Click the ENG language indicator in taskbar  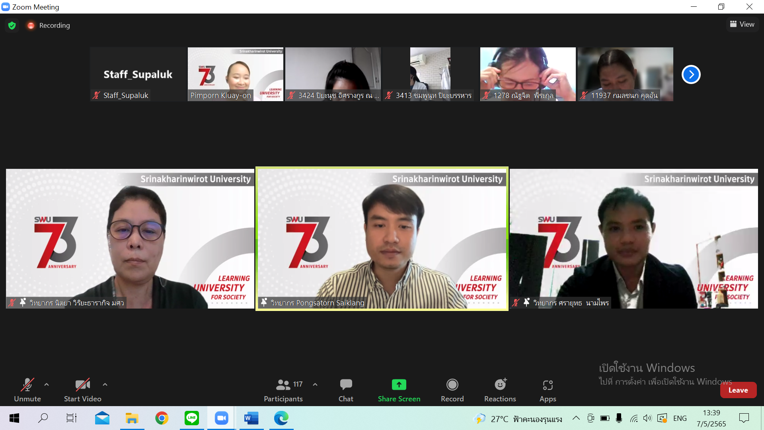click(x=680, y=418)
